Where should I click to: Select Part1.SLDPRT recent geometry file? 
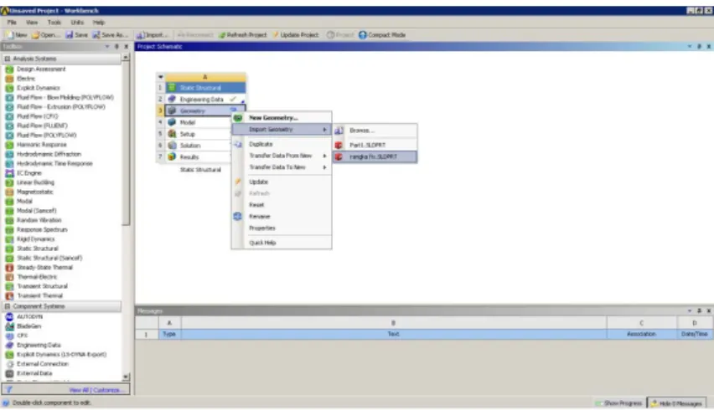(x=375, y=145)
